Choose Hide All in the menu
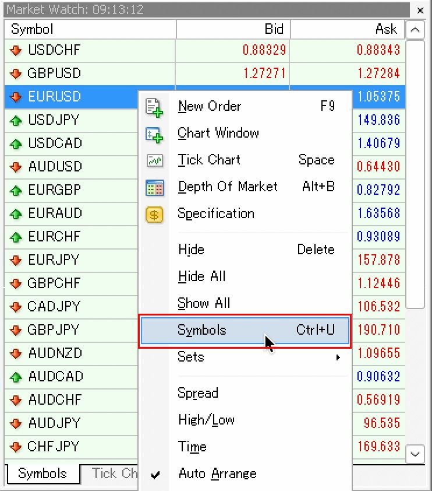This screenshot has width=432, height=491. click(x=201, y=276)
